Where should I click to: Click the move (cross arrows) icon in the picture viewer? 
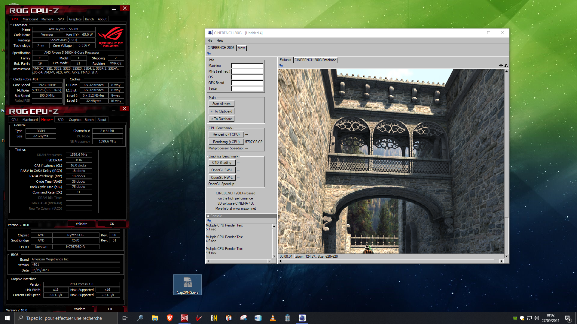pos(501,65)
